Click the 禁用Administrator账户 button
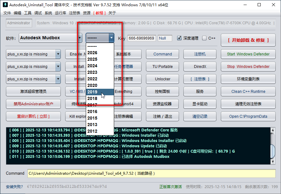 pyautogui.click(x=33, y=104)
